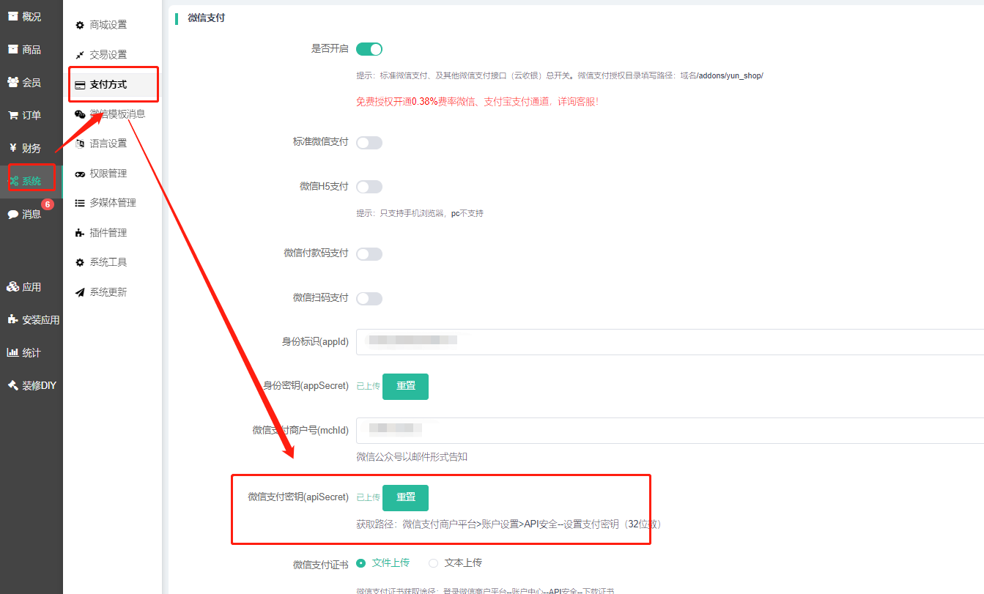Click the 订单 shopping cart icon

click(x=12, y=115)
